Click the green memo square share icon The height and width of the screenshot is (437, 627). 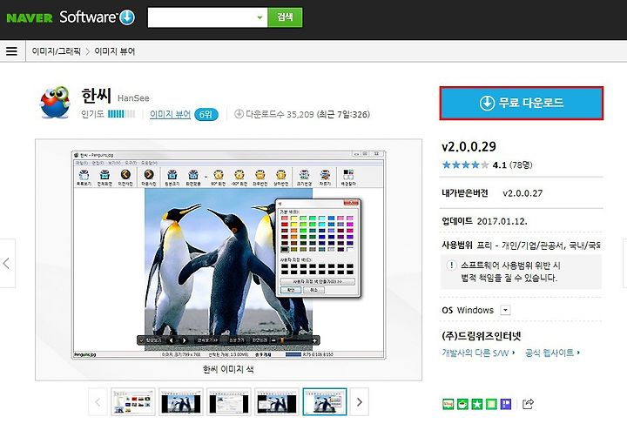click(x=491, y=404)
